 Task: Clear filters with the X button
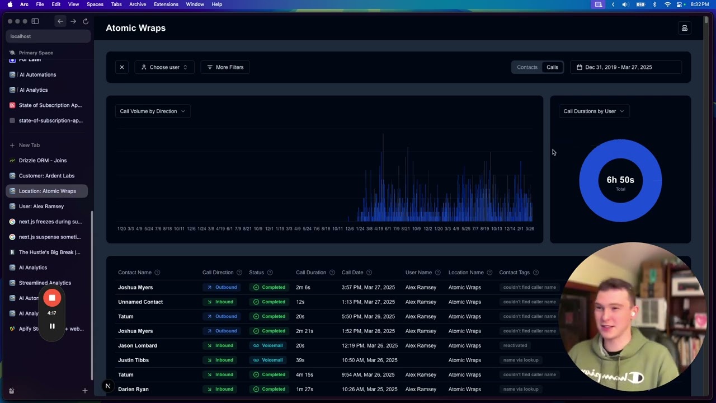point(122,67)
